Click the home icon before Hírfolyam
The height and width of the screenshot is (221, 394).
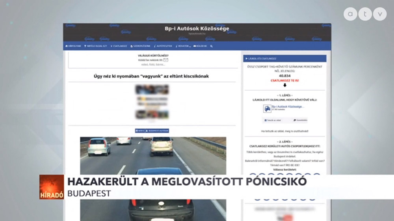pyautogui.click(x=66, y=46)
